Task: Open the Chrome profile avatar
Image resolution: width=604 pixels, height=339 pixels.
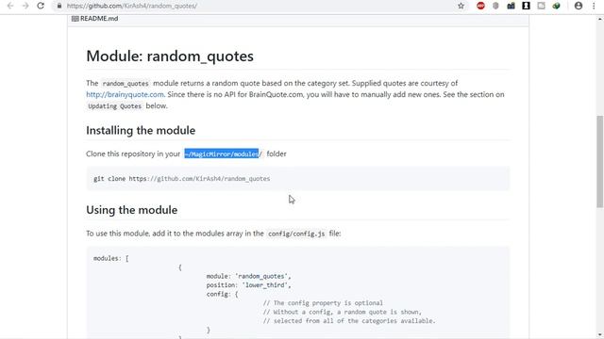Action: (579, 6)
